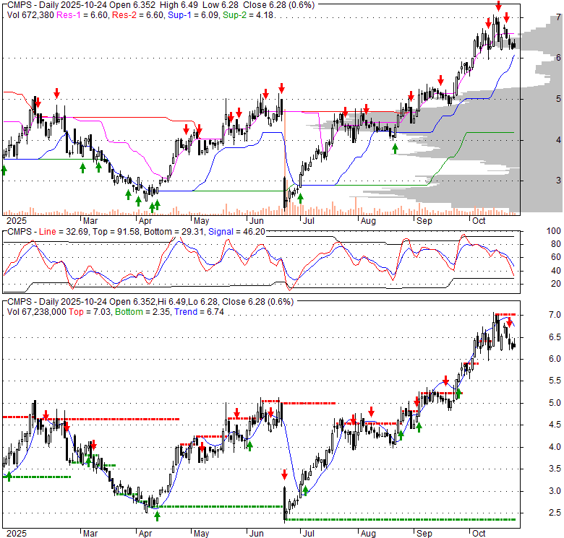Click the green arrow at far left of top chart
The height and width of the screenshot is (538, 564).
click(4, 169)
